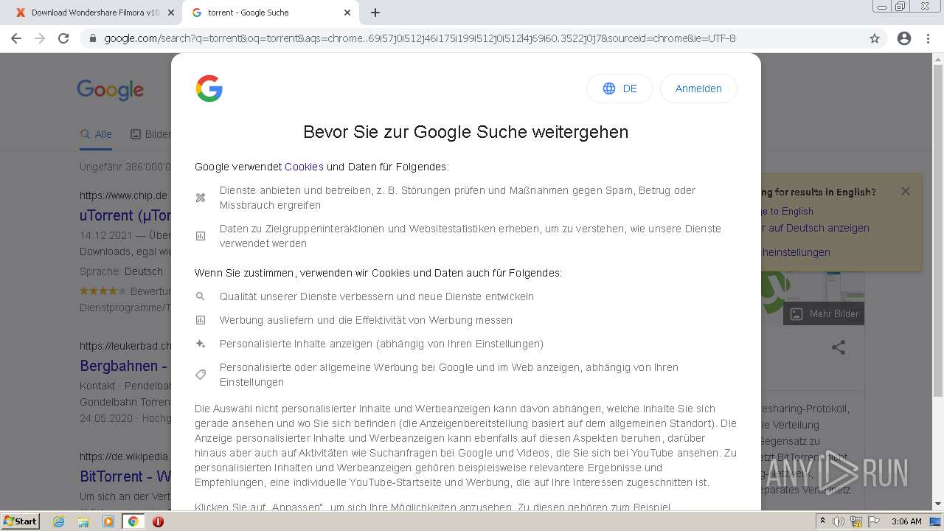The image size is (944, 531).
Task: Click the Google G logo in dialog
Action: tap(209, 88)
